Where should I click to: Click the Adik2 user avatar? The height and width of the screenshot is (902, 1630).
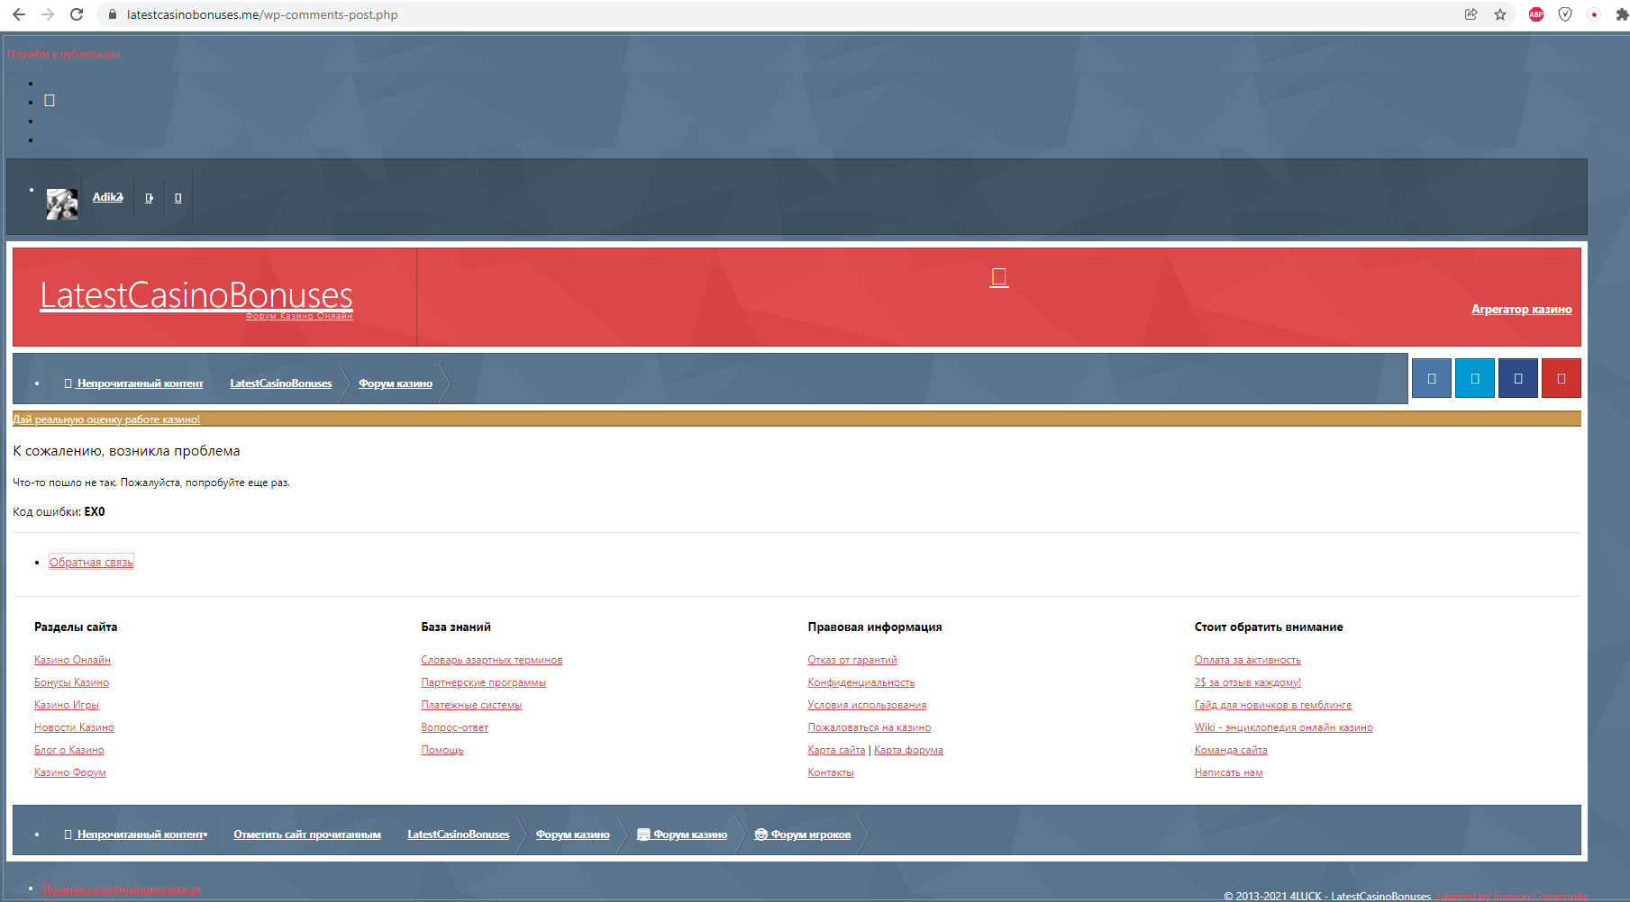(x=62, y=203)
